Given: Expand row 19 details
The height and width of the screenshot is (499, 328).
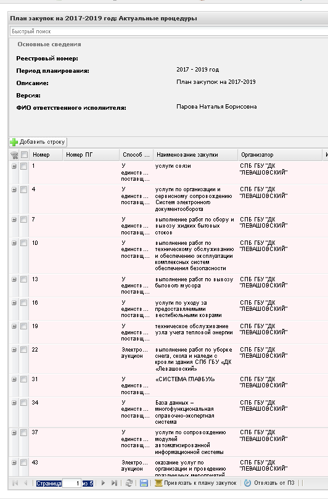Looking at the screenshot, I should [14, 326].
